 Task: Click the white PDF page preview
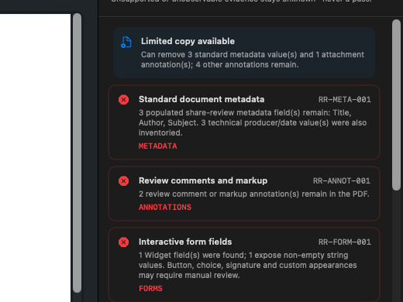(35, 158)
